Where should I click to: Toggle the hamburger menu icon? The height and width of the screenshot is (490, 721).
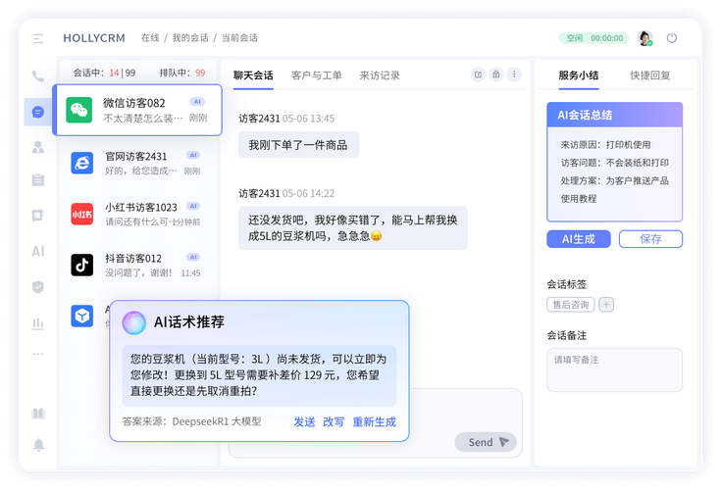click(38, 38)
